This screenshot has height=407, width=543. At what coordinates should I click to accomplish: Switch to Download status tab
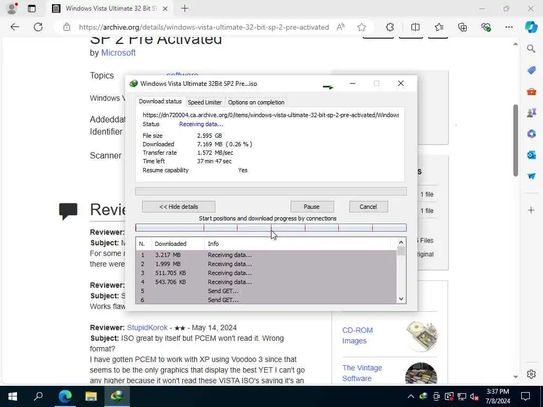(160, 101)
